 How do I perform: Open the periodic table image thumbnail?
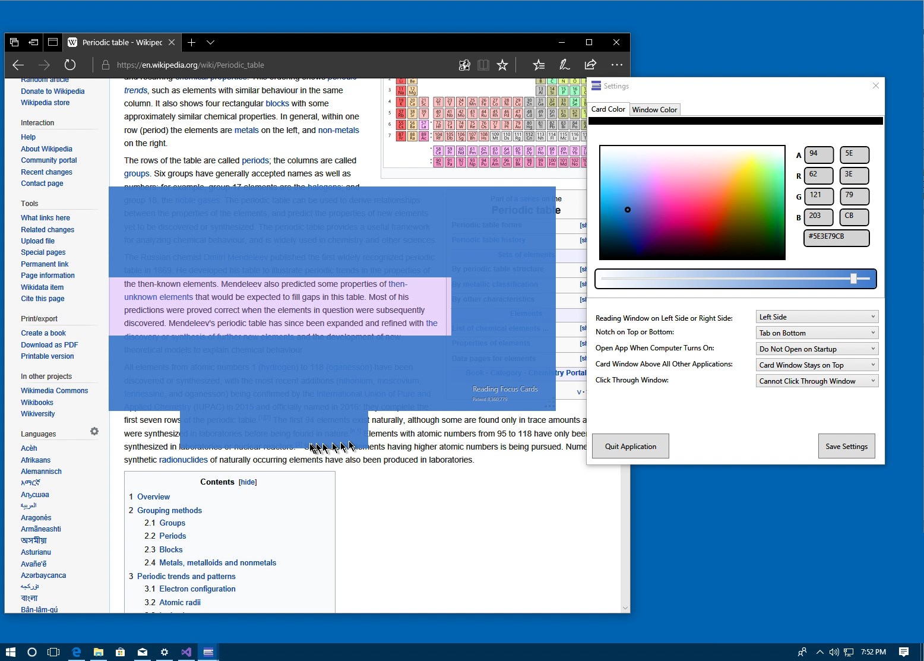485,124
